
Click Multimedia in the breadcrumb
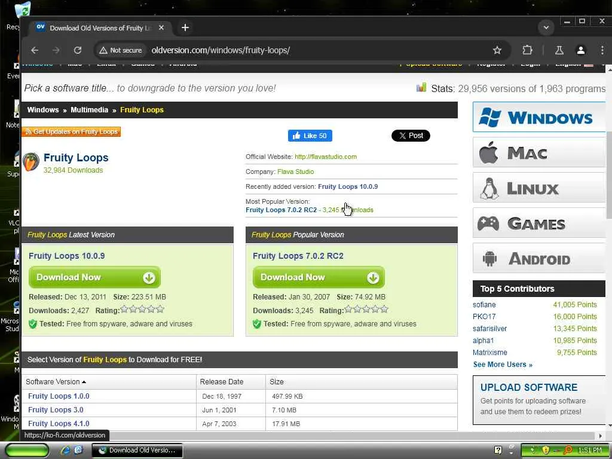coord(90,110)
